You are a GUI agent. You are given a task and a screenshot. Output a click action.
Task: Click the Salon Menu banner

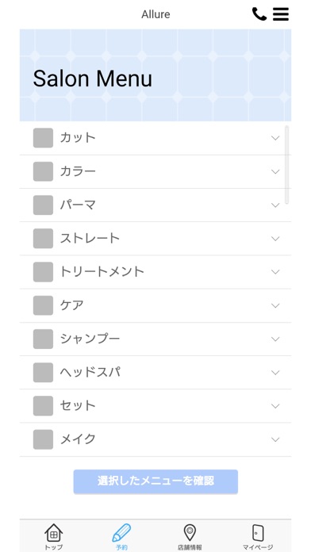pyautogui.click(x=155, y=75)
